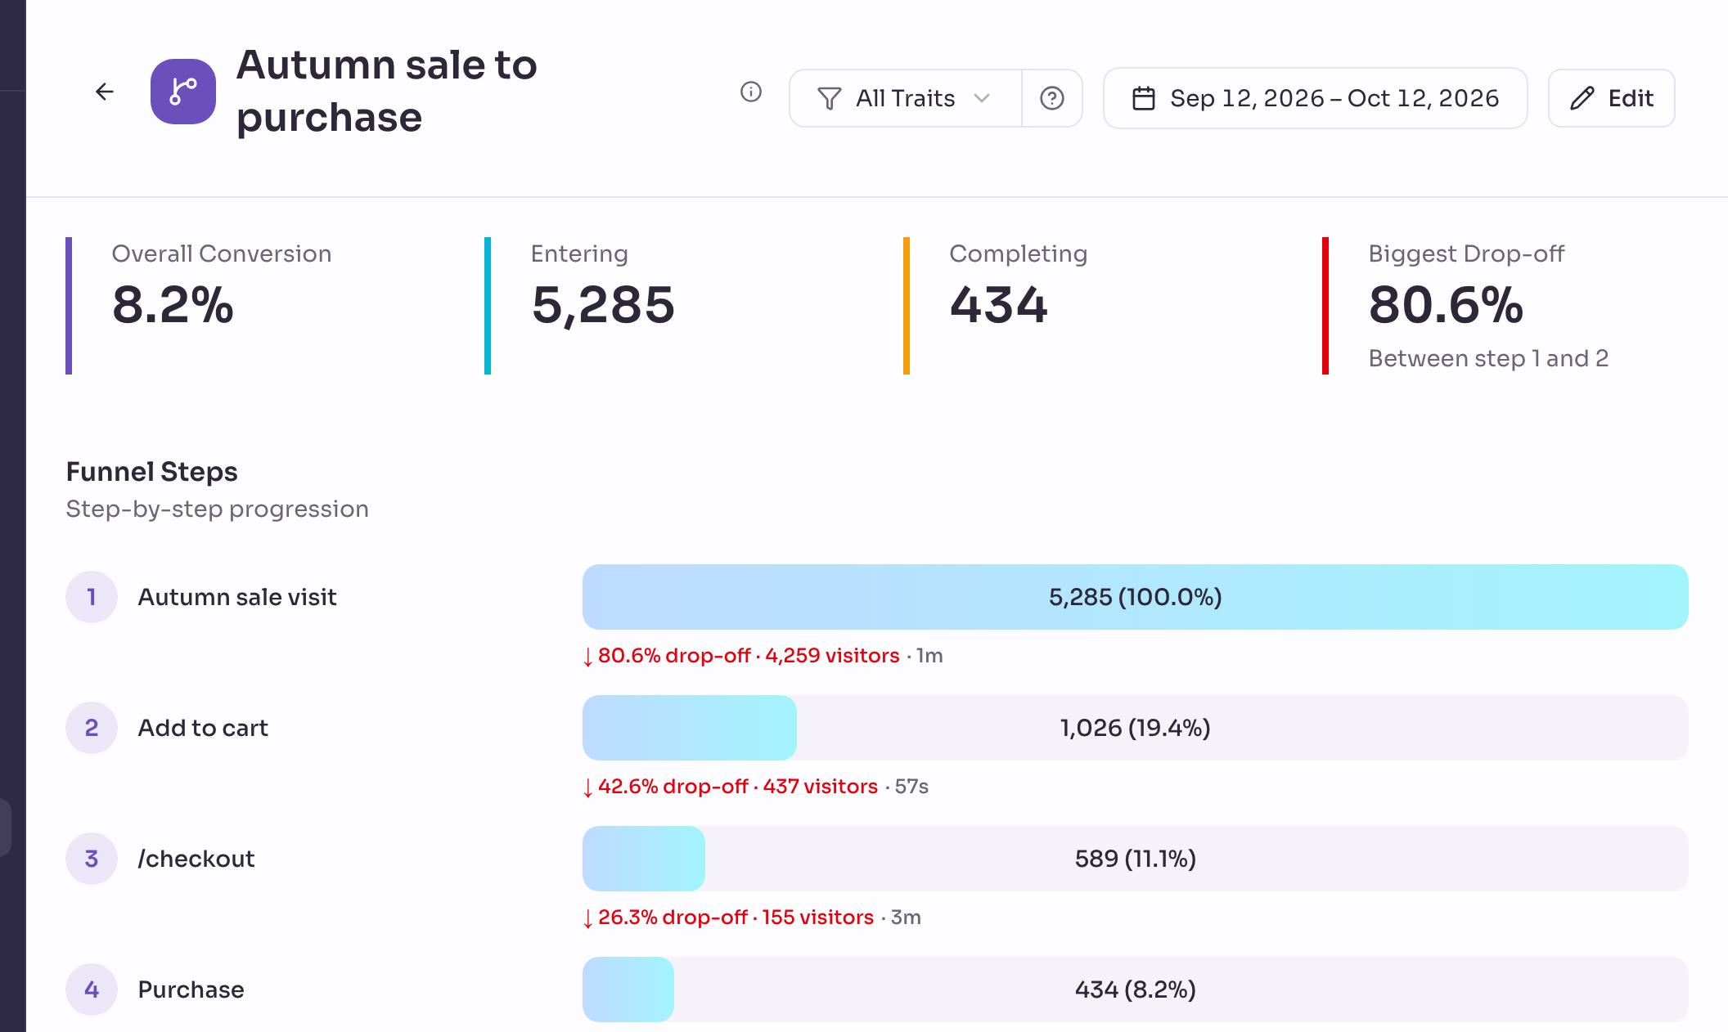
Task: Click the calendar icon
Action: (x=1143, y=98)
